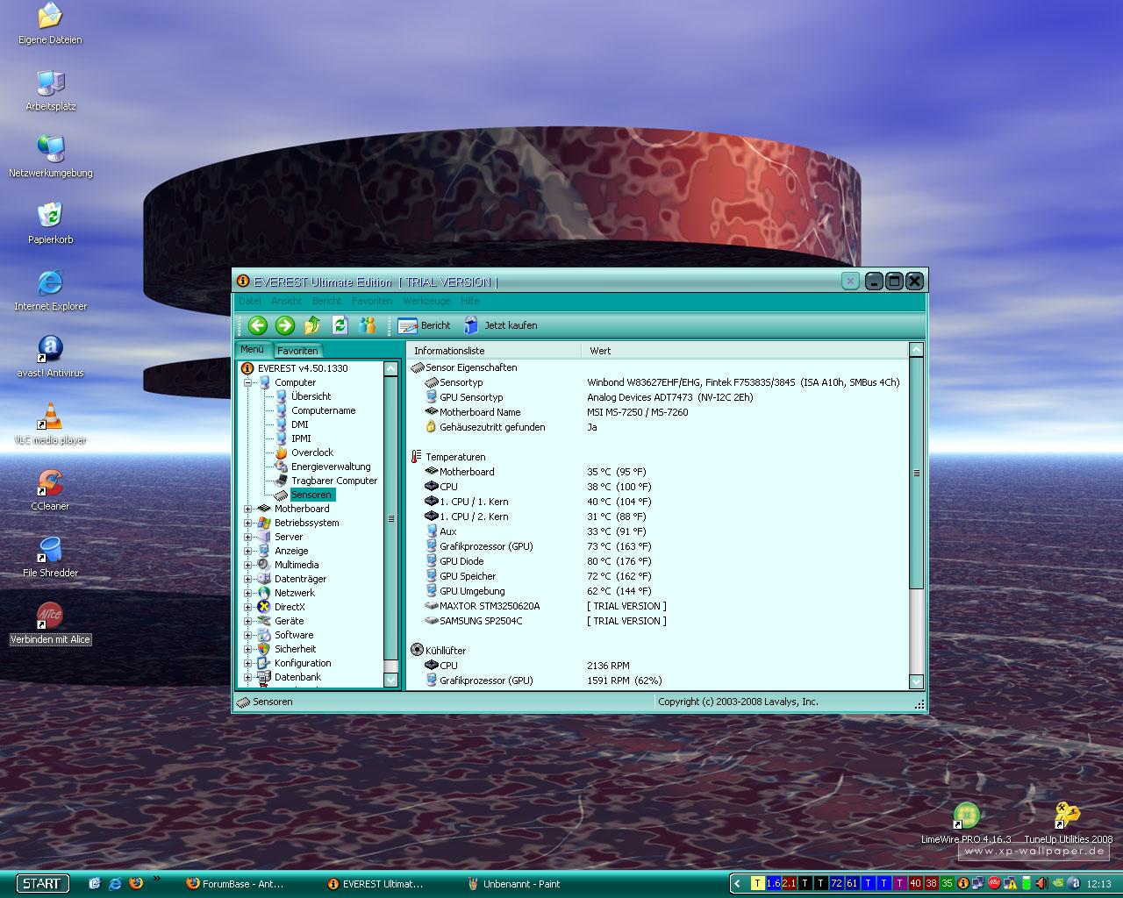
Task: Click the tree panel scroll-down arrow
Action: click(x=391, y=680)
